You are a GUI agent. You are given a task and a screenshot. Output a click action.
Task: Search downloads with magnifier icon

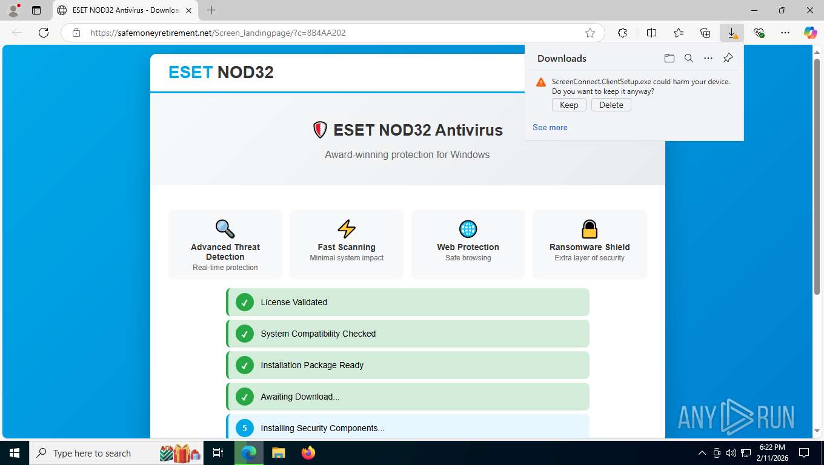click(689, 58)
